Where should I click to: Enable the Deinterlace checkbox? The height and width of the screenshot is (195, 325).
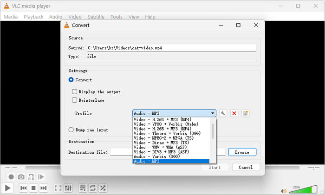[74, 100]
